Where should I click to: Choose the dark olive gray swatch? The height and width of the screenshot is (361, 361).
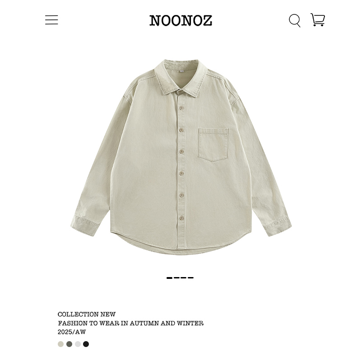69,344
